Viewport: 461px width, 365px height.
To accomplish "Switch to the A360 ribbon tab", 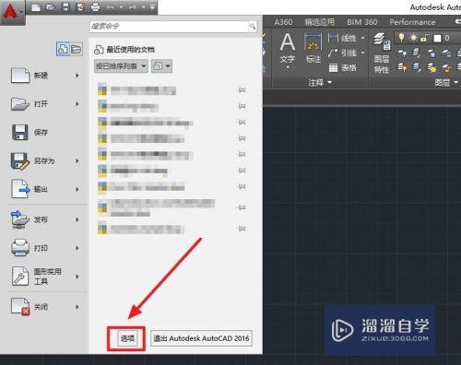I will click(283, 22).
